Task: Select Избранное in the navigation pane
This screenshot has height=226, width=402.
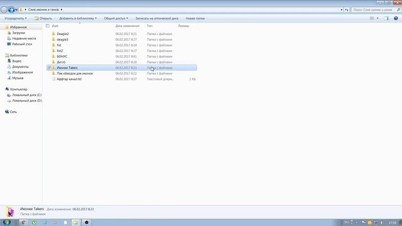Action: click(18, 27)
